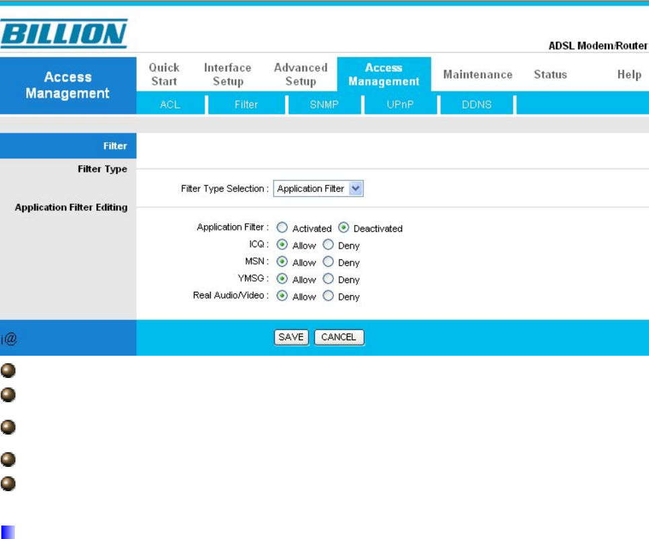The width and height of the screenshot is (649, 539).
Task: Select Allow for MSN
Action: (282, 261)
